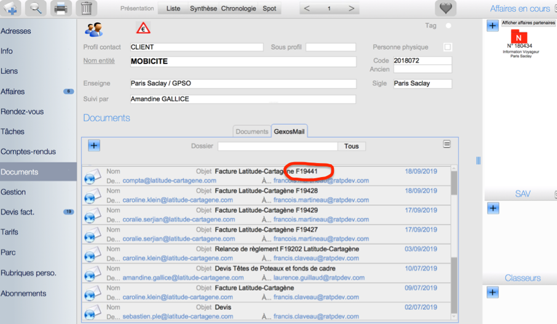Click the Tous button beside Dossier
Image resolution: width=557 pixels, height=324 pixels.
click(352, 146)
